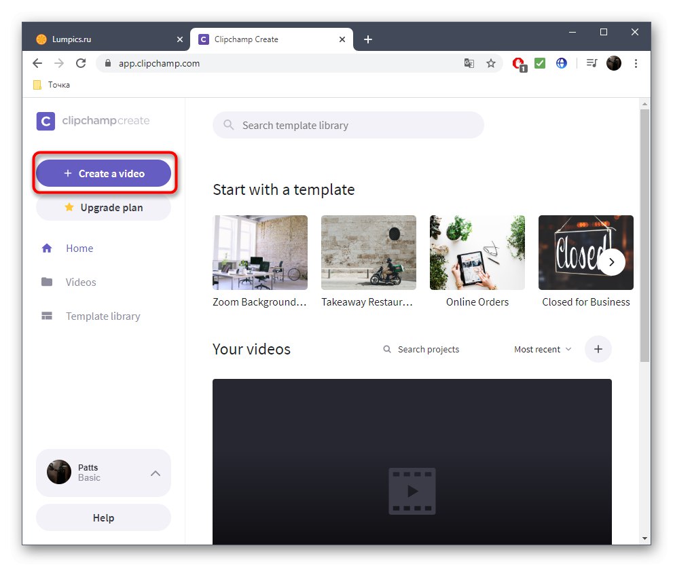Open a new browser tab

368,39
